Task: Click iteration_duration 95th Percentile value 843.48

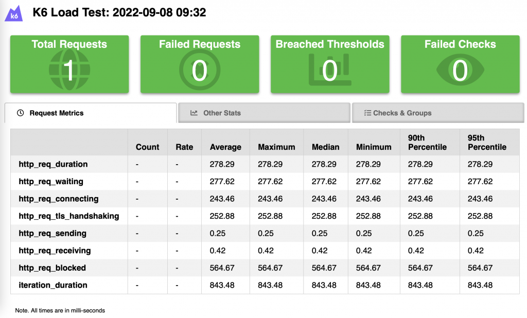Action: [x=480, y=285]
